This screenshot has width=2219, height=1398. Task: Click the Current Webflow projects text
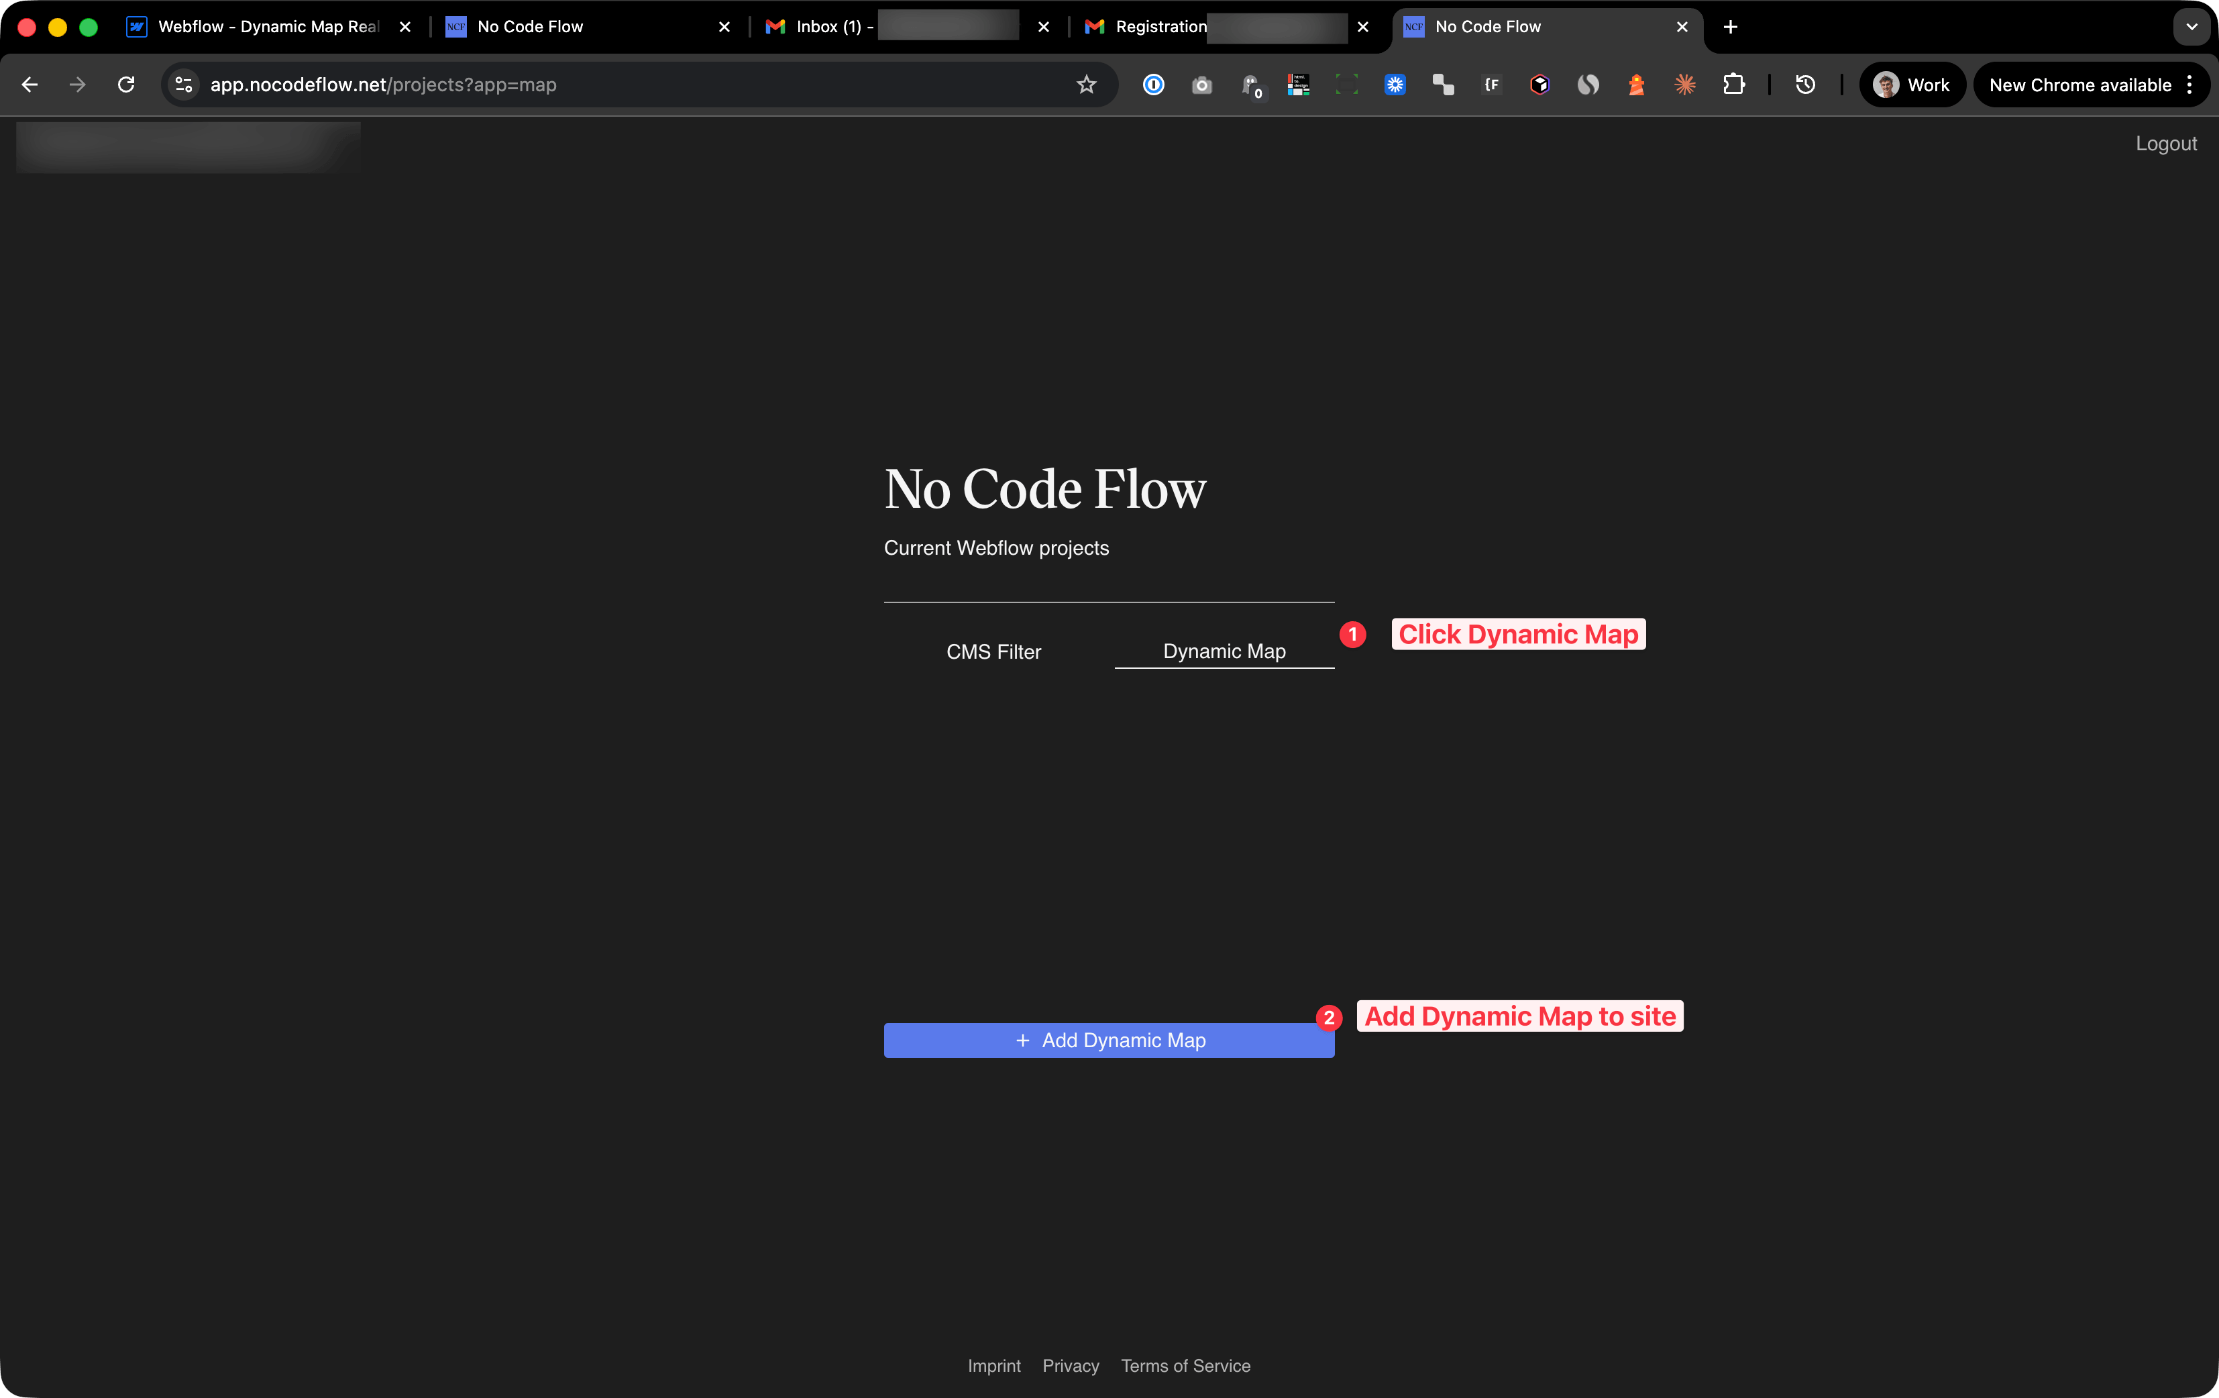(996, 548)
